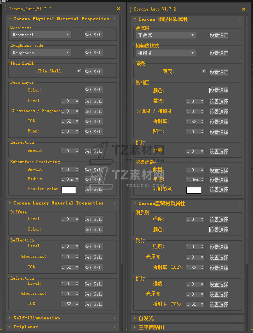This screenshot has height=333, width=253.
Task: Collapse Corona Physical Material Properties rollout
Action: (x=10, y=19)
